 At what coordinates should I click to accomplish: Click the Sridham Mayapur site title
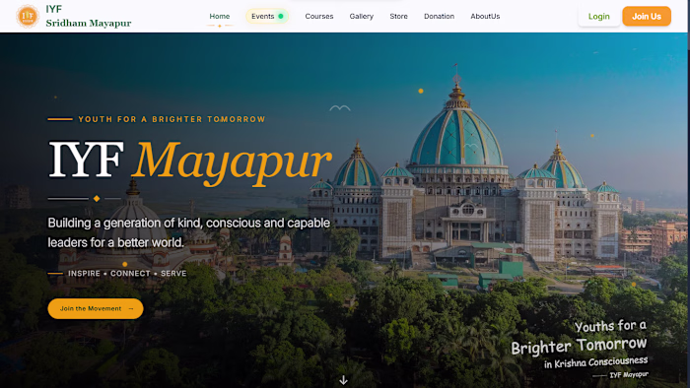click(89, 24)
